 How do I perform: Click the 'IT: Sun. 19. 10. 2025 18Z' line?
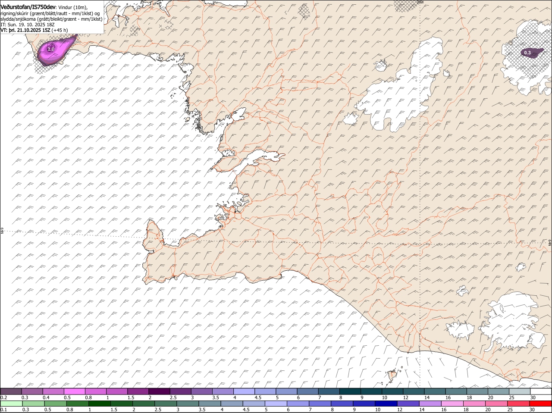pos(27,25)
